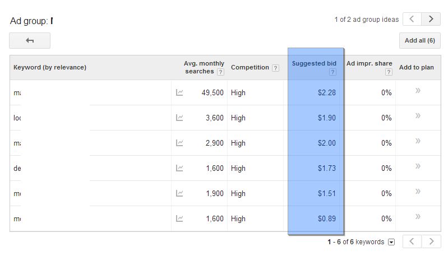448x256 pixels.
Task: Go to the next keywords page
Action: [431, 241]
